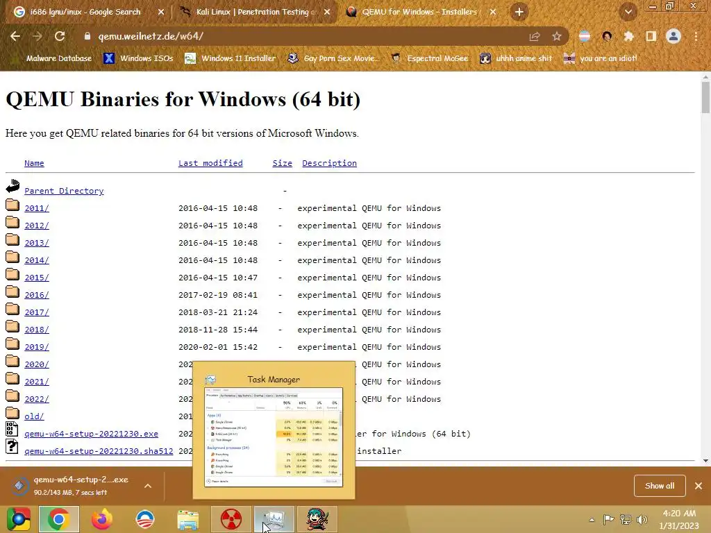Reload the QEMU page
The width and height of the screenshot is (711, 533).
click(x=60, y=36)
